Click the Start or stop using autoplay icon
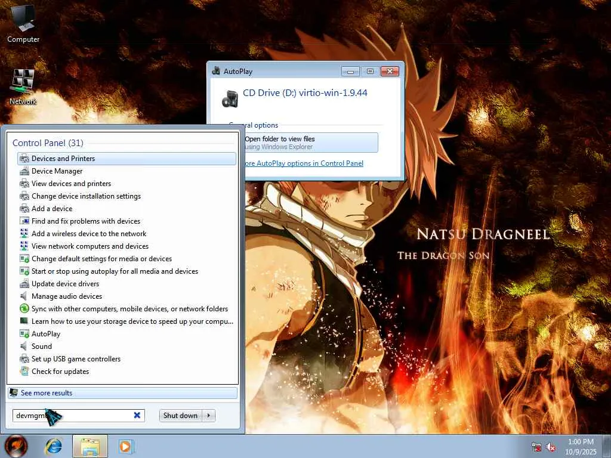Screen dimensions: 611x458 pyautogui.click(x=24, y=271)
